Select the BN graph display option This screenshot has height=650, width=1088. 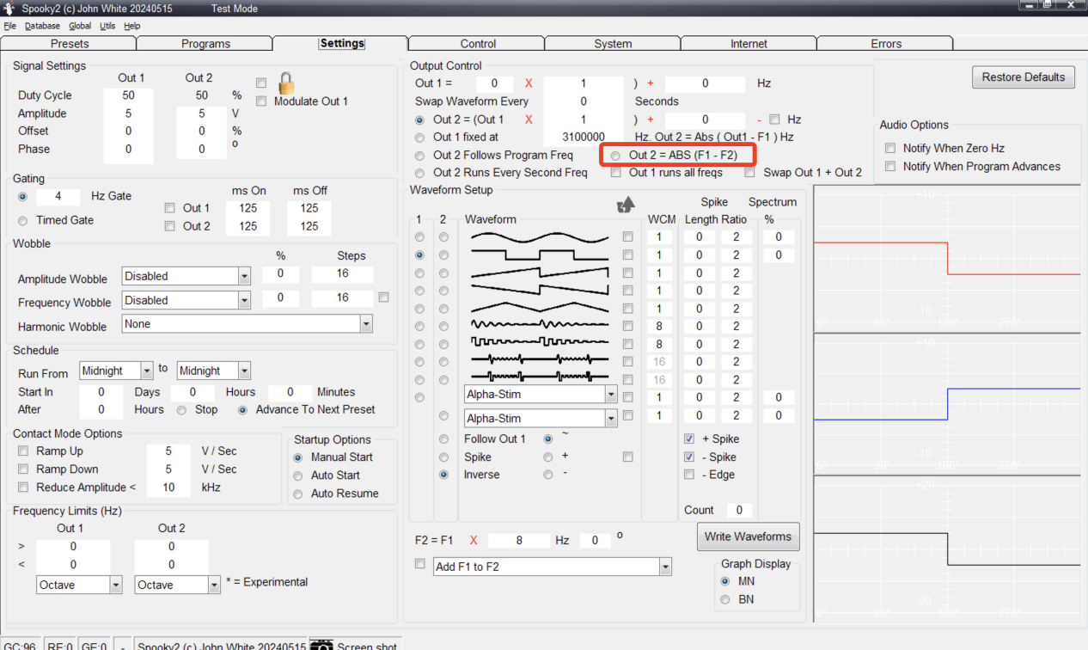(x=725, y=599)
